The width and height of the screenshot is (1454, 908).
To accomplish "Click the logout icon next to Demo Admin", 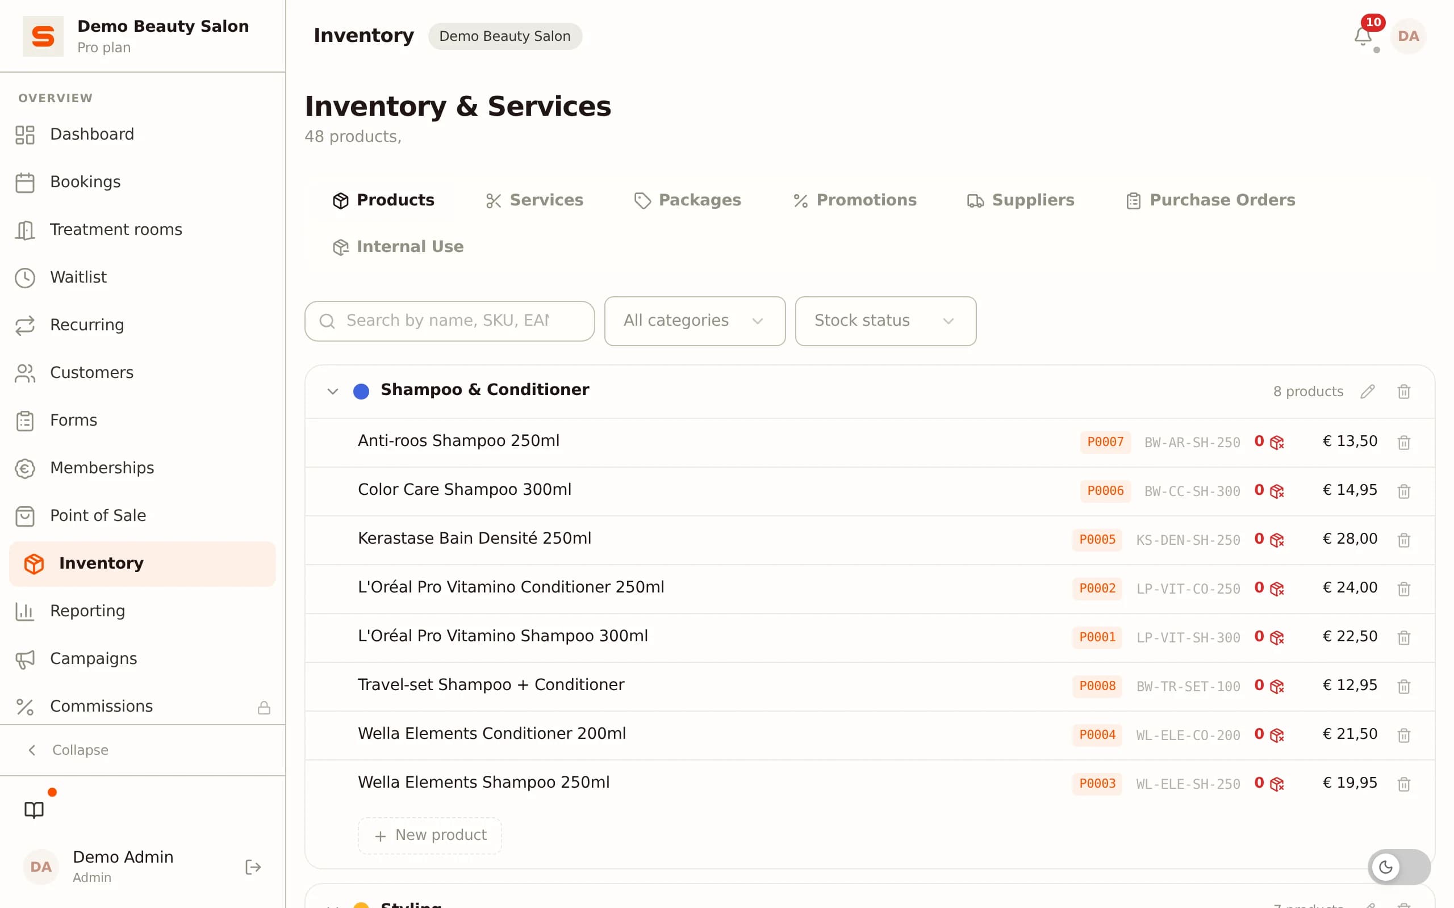I will [x=253, y=867].
